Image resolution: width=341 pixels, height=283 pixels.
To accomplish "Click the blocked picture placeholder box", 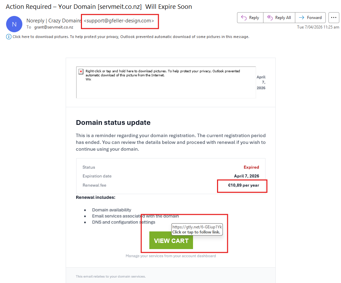I will 166,82.
